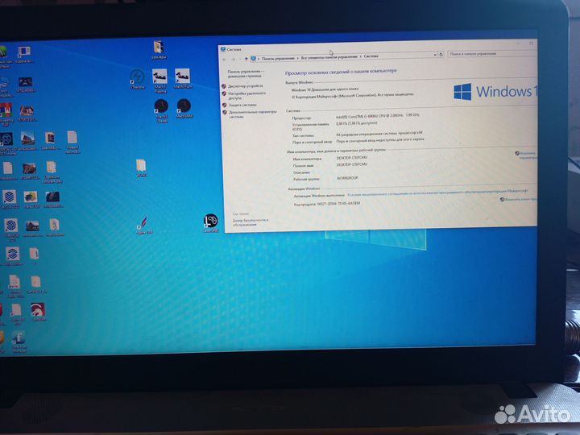Screen dimensions: 580x435
Task: Open Настройка удаленного доступа link
Action: pos(246,96)
